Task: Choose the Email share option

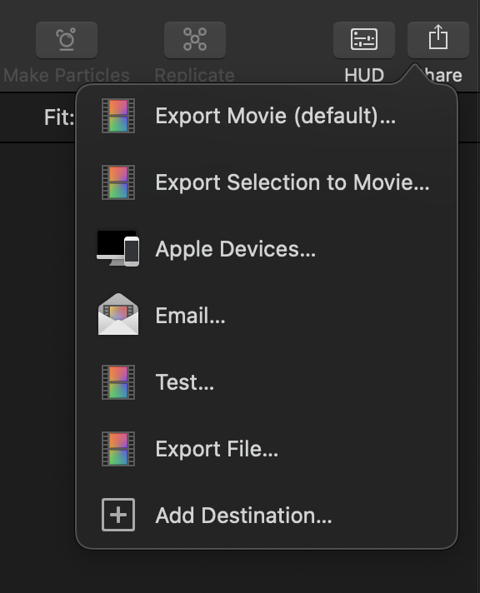Action: [267, 316]
